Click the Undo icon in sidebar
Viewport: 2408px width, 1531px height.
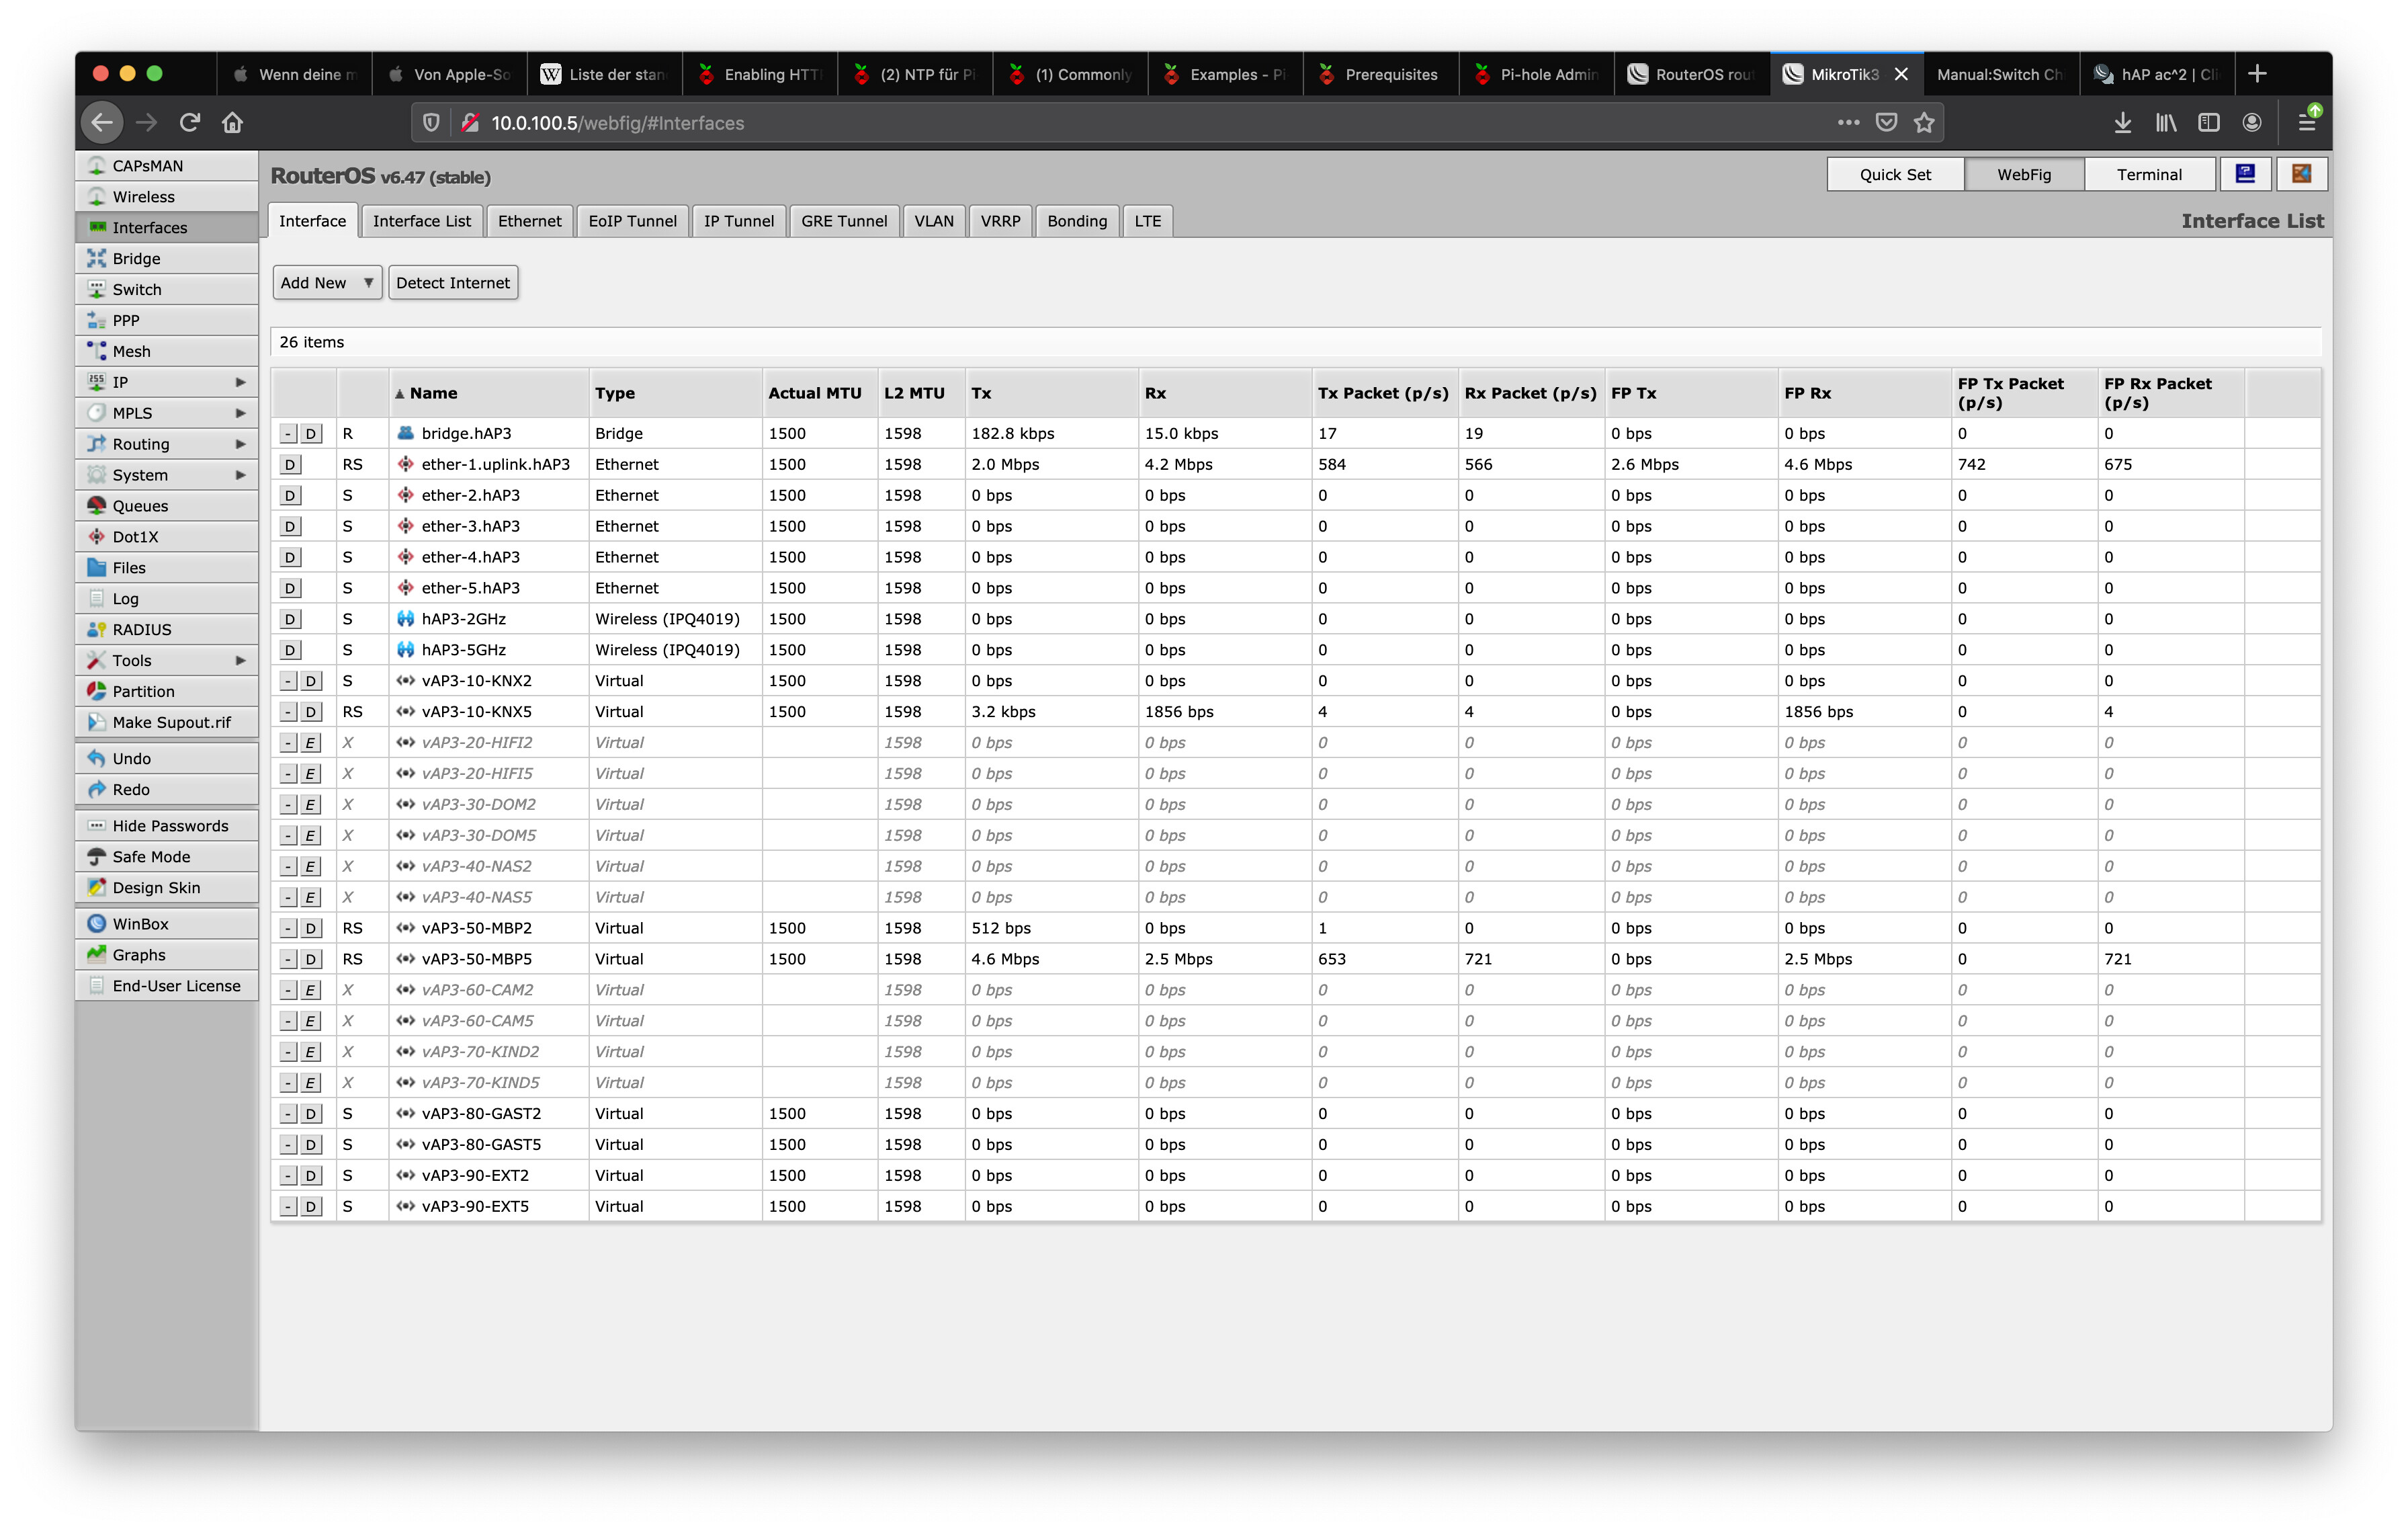pyautogui.click(x=97, y=759)
